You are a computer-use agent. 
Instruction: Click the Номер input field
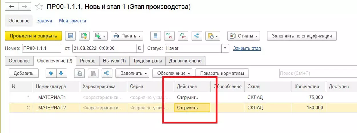[x=41, y=48]
